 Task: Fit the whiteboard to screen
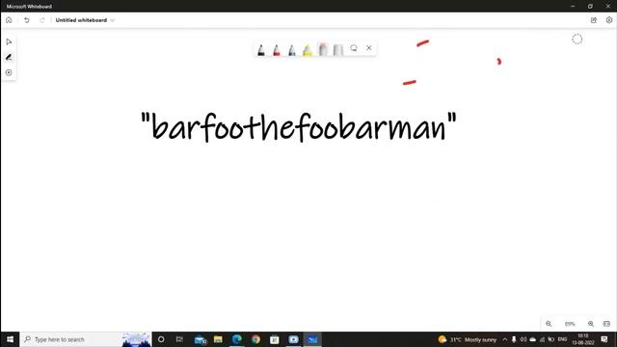point(606,324)
